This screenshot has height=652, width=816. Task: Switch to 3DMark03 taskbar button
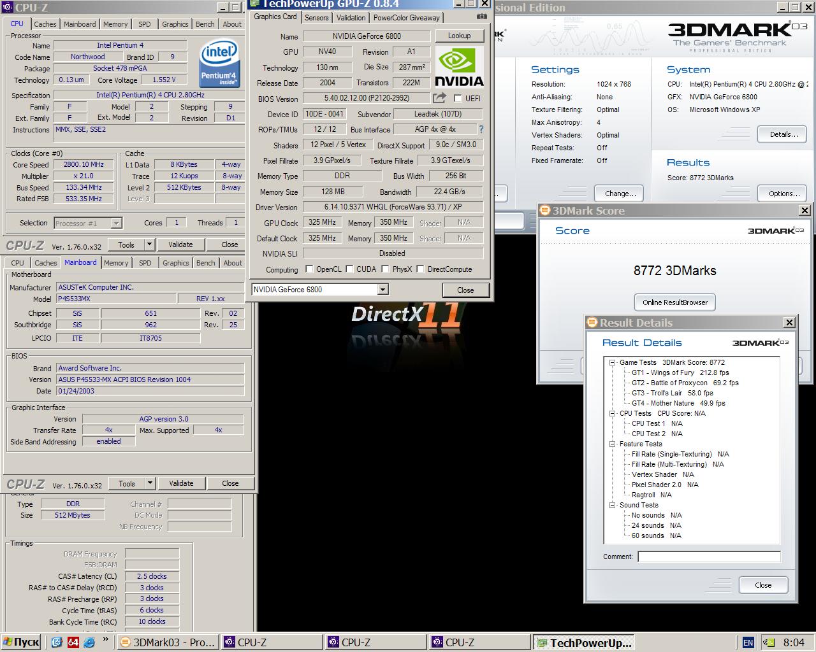click(x=168, y=642)
